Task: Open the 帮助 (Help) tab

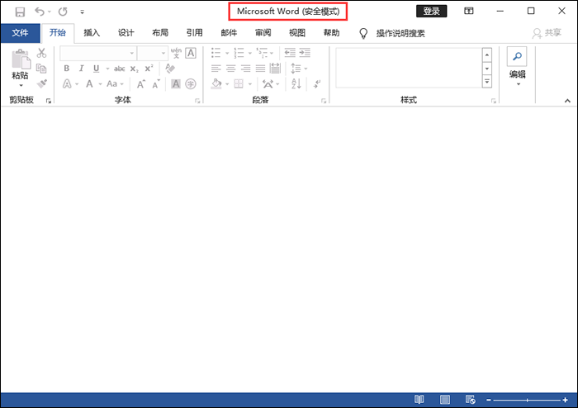Action: pyautogui.click(x=331, y=33)
